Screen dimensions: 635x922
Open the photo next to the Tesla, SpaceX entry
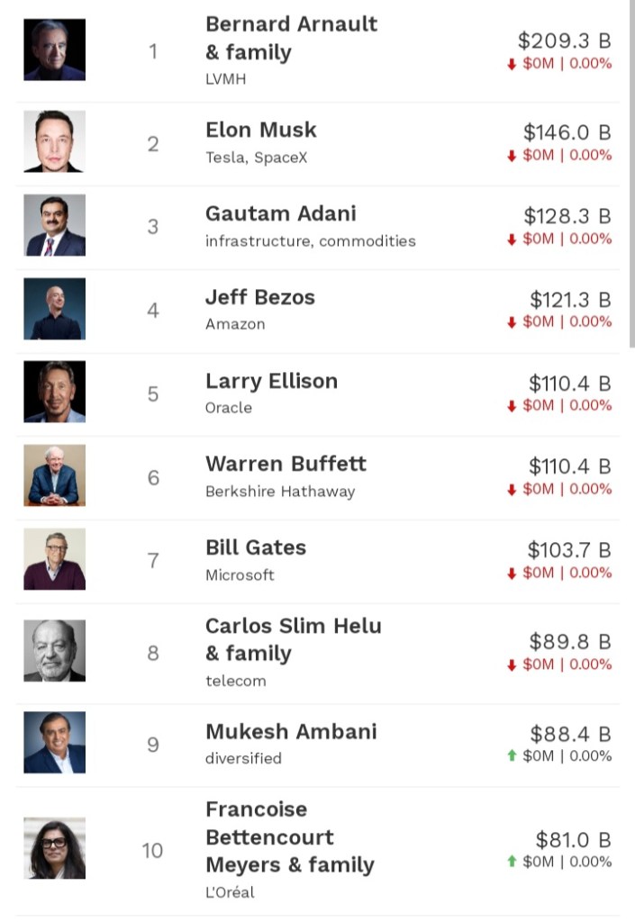click(x=55, y=141)
